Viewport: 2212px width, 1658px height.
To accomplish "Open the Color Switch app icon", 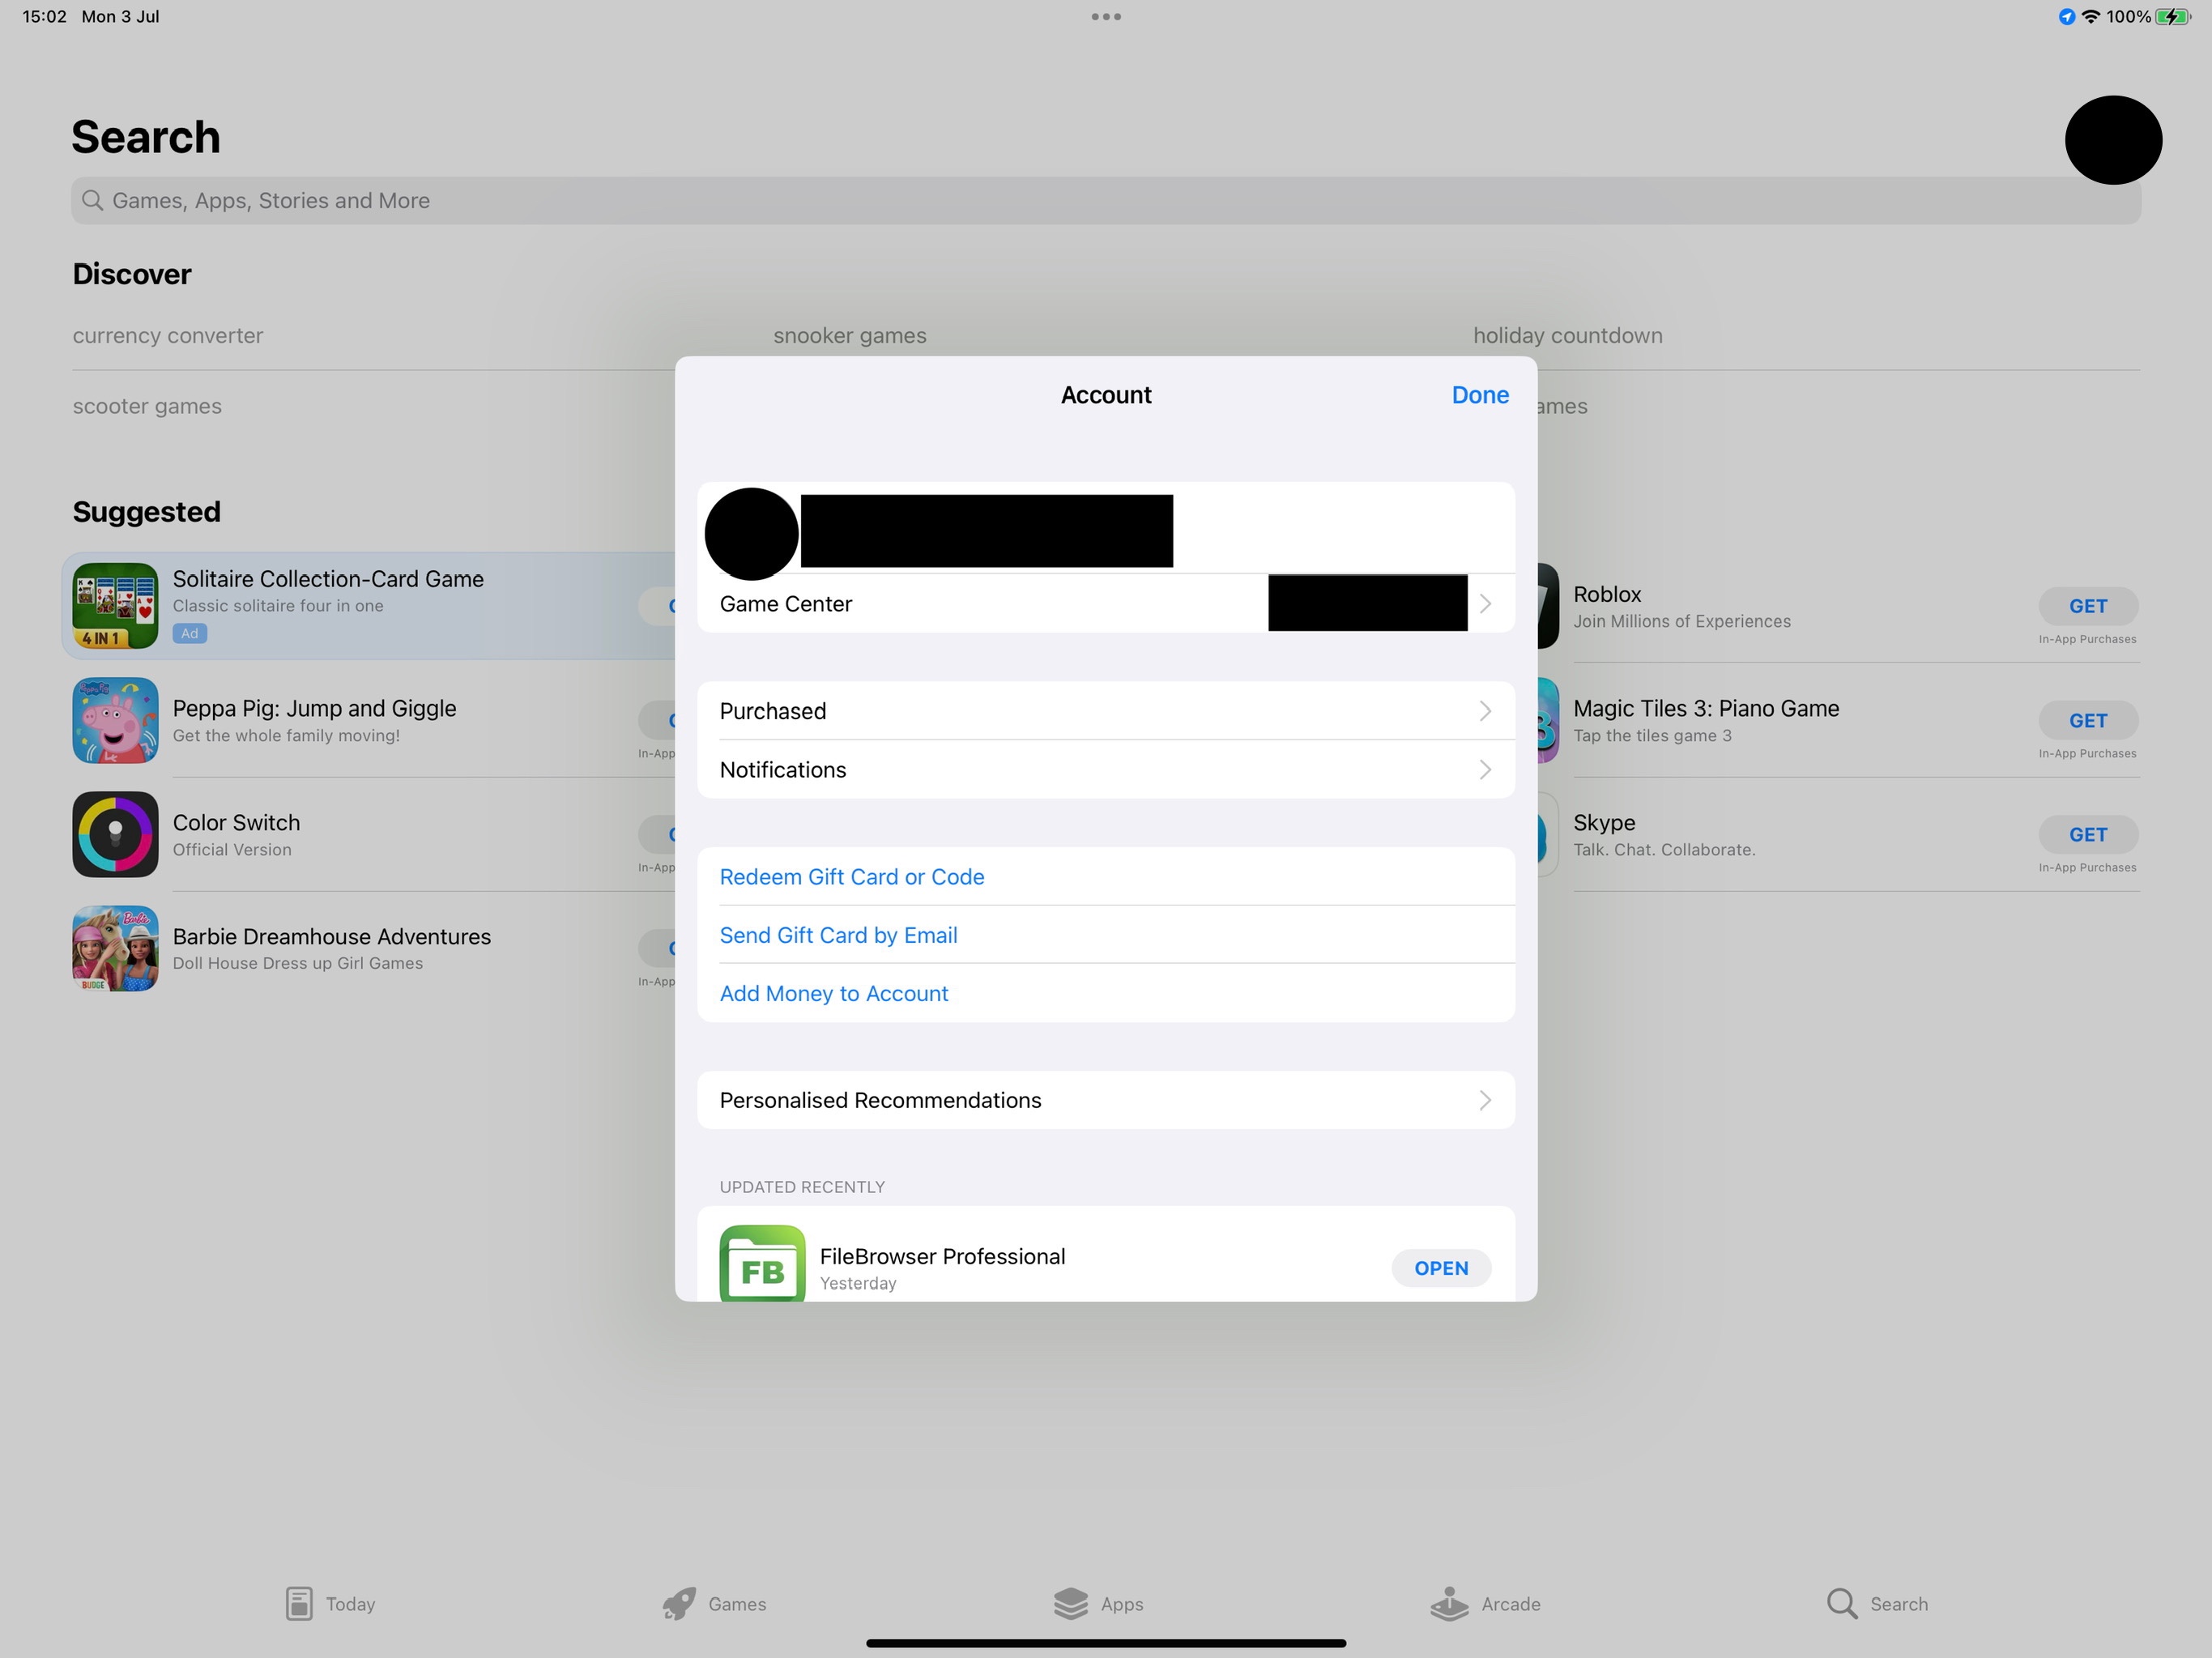I will coord(115,834).
